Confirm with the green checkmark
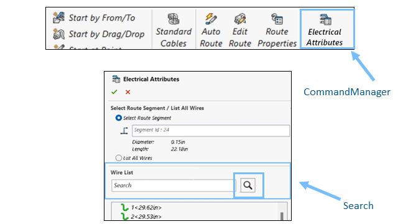 click(114, 92)
